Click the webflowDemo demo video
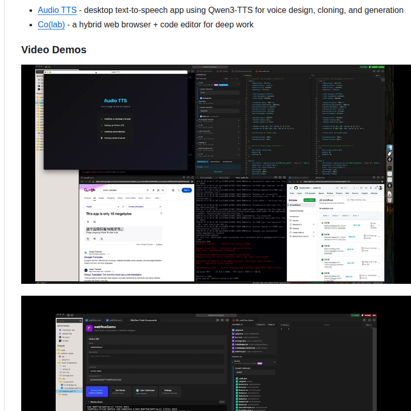Viewport: 411px width, 411px height. [x=216, y=353]
